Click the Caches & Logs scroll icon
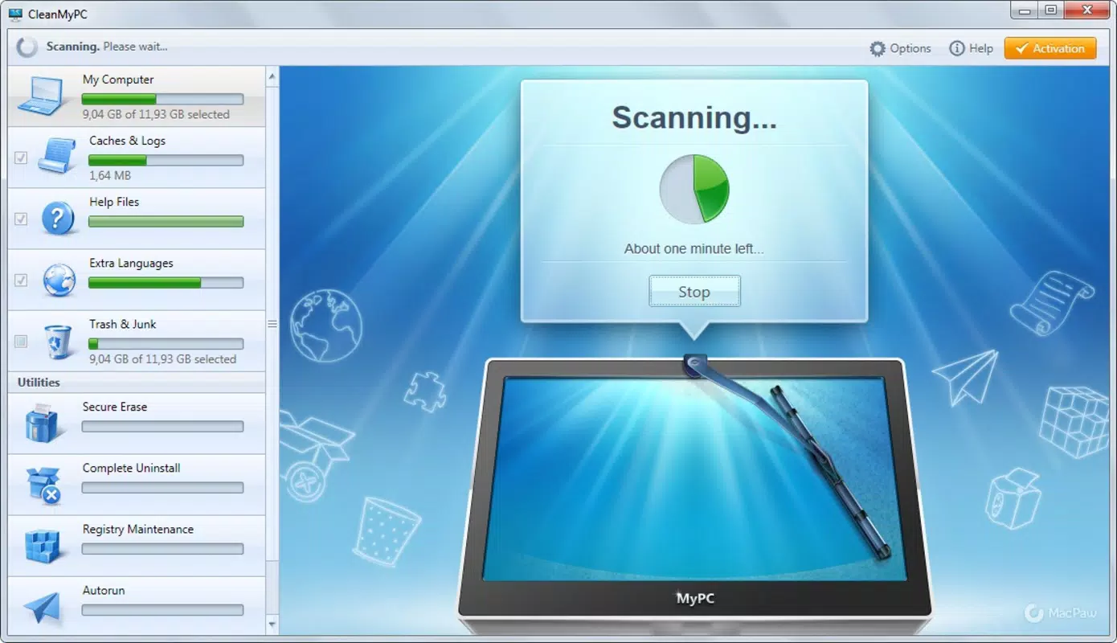Screen dimensions: 1117x643 57,156
